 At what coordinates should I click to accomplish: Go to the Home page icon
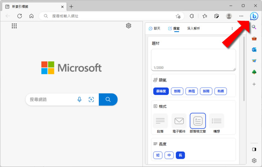click(x=32, y=16)
